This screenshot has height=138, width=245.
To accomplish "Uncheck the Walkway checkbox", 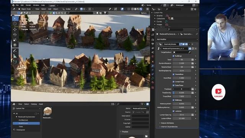I will 173,100.
